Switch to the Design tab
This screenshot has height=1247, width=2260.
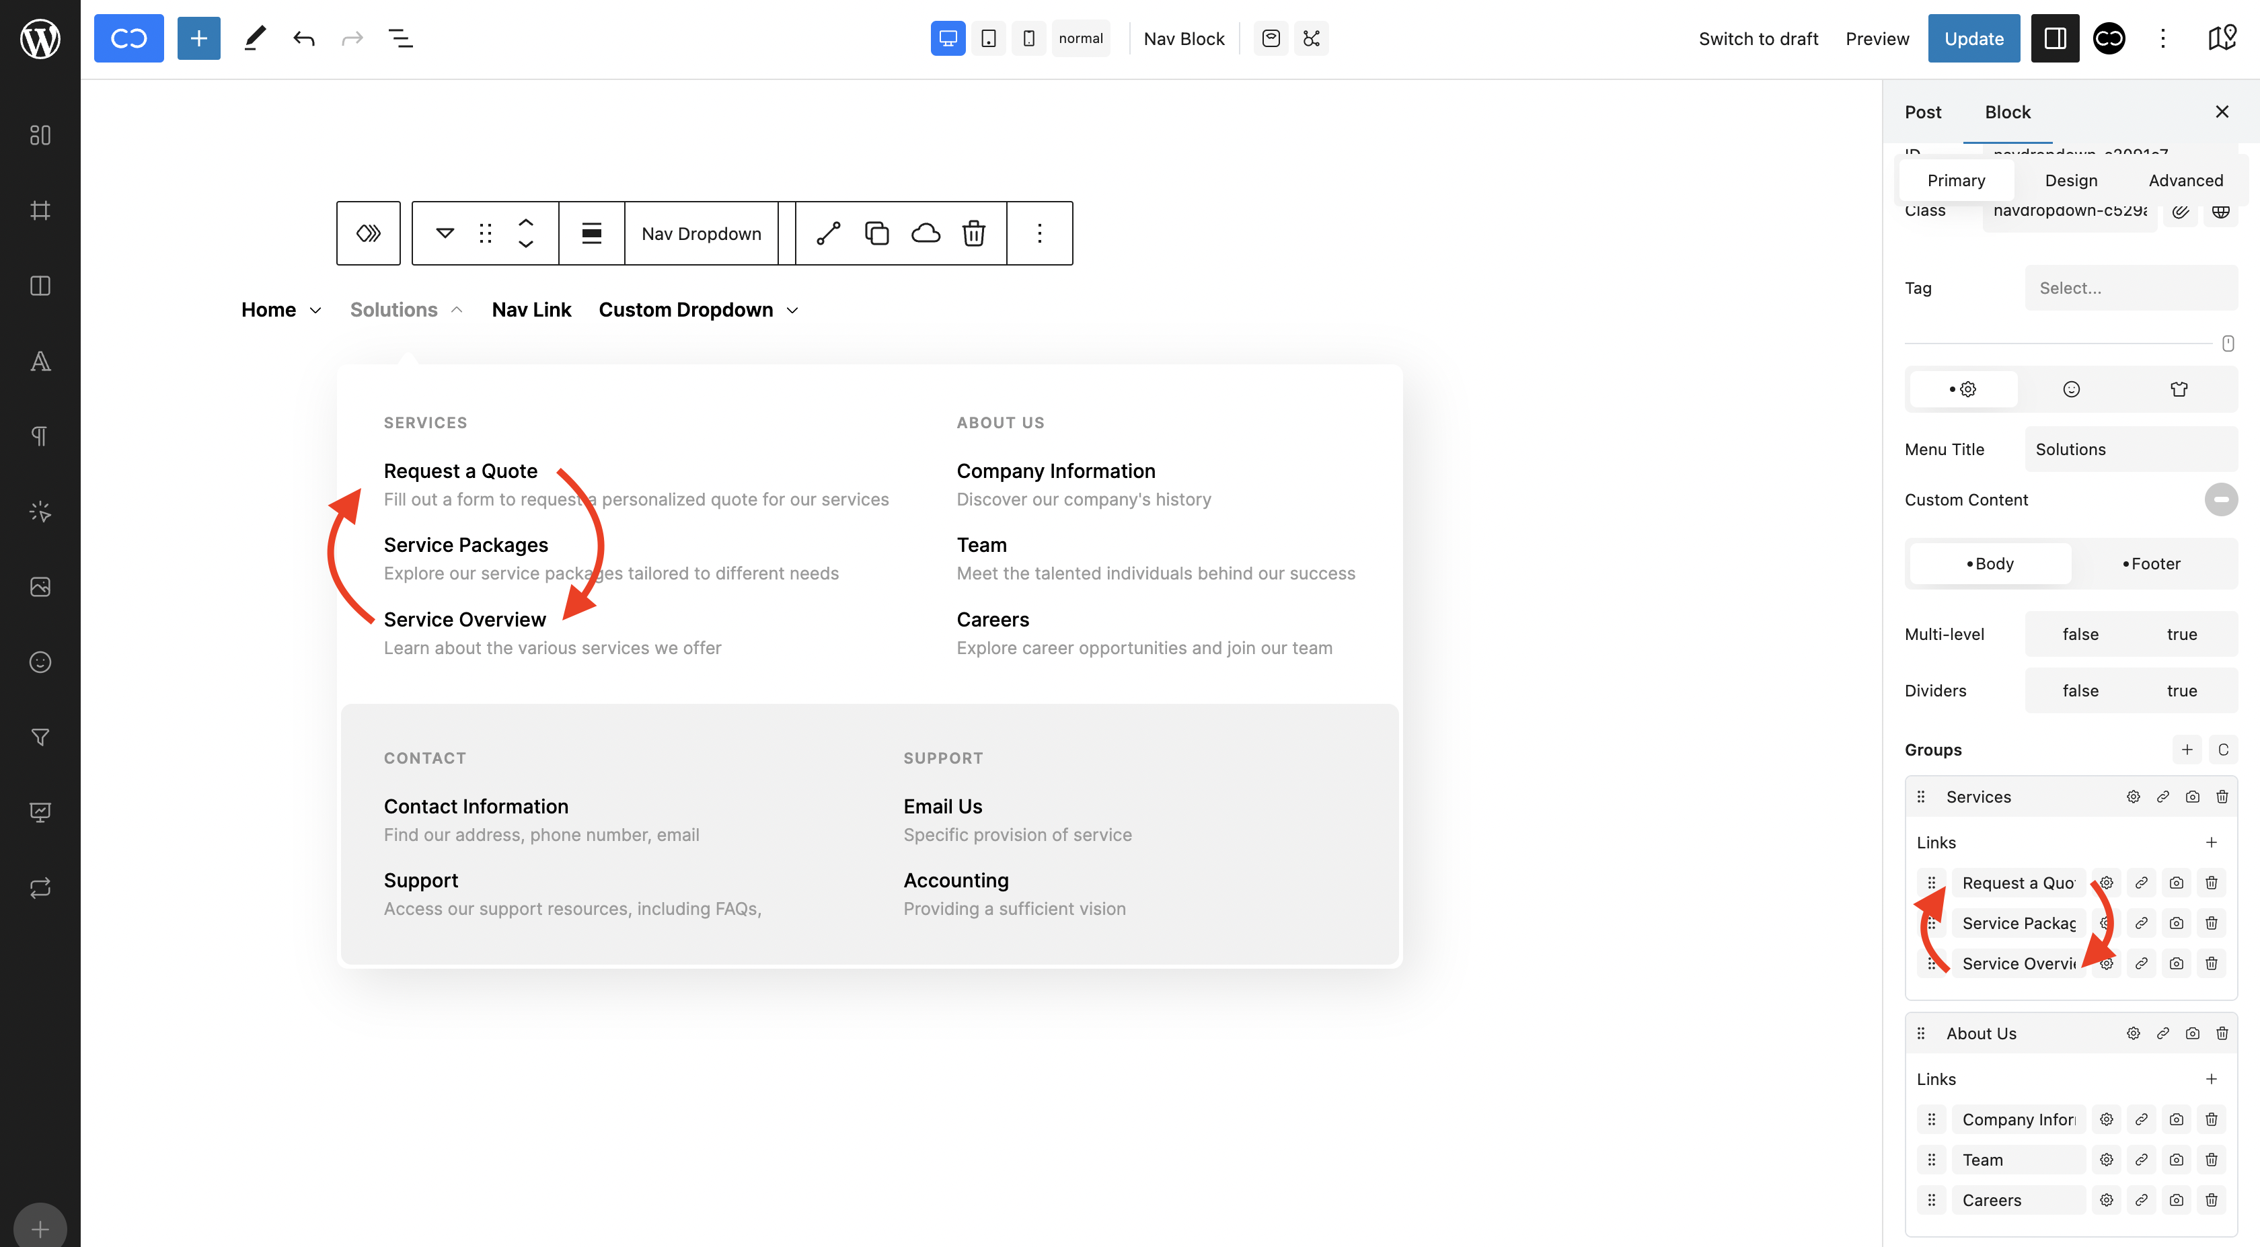coord(2070,179)
